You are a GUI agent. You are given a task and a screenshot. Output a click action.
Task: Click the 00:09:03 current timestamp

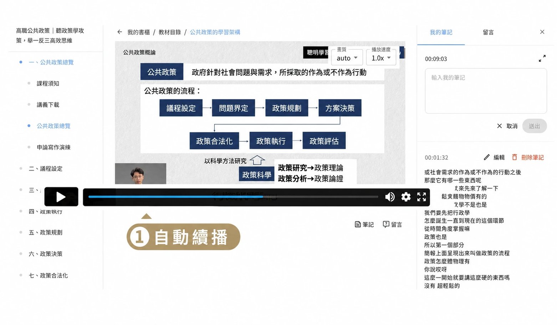point(436,59)
